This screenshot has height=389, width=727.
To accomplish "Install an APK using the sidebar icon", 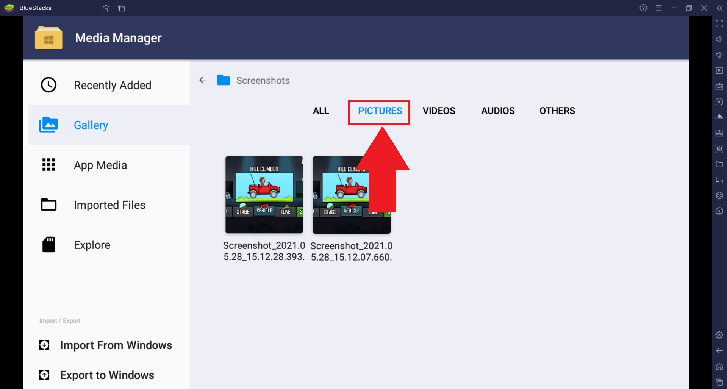I will (719, 133).
